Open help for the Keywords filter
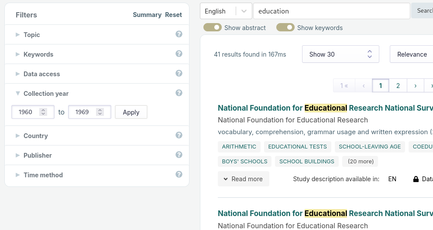Screen dimensions: 433x230 click(179, 54)
